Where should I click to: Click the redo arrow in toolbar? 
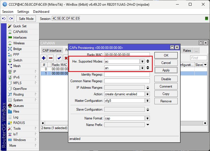[x=11, y=18]
